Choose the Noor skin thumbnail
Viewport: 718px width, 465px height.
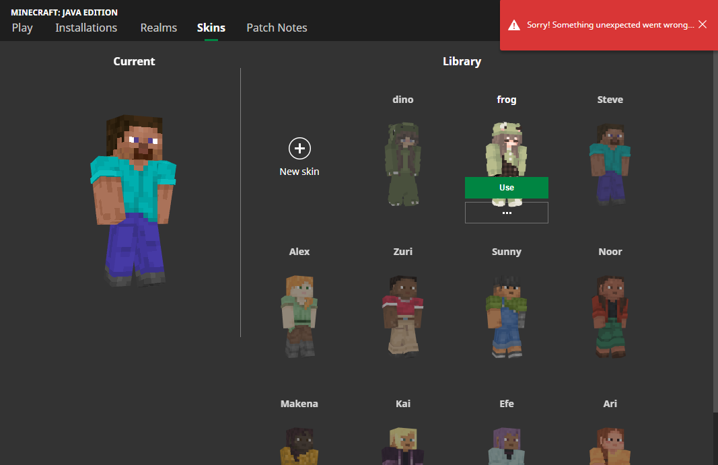click(x=610, y=316)
